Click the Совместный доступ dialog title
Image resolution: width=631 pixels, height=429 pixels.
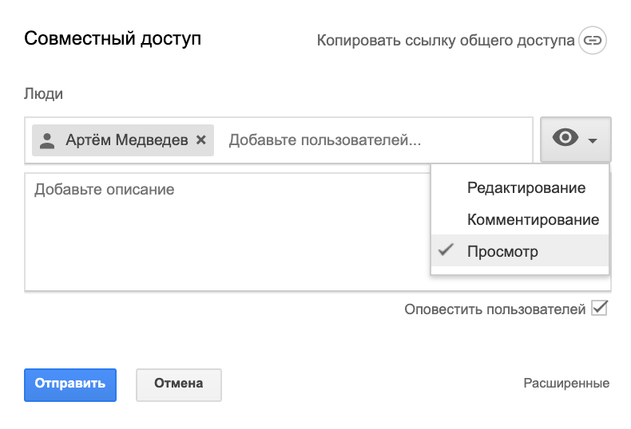[x=113, y=39]
